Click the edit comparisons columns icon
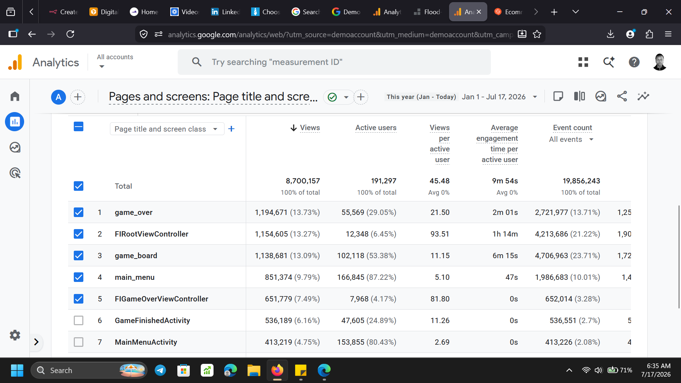 pos(580,96)
